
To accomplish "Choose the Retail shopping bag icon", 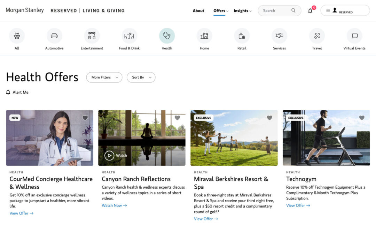I will pyautogui.click(x=242, y=36).
